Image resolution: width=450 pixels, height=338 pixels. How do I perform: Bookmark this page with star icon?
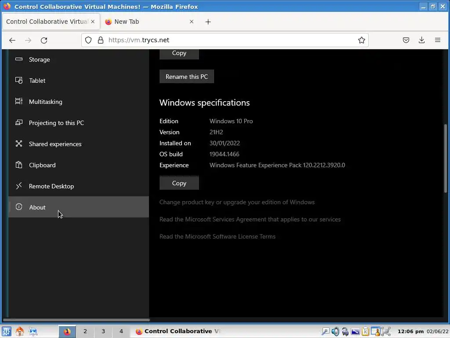pos(362,40)
